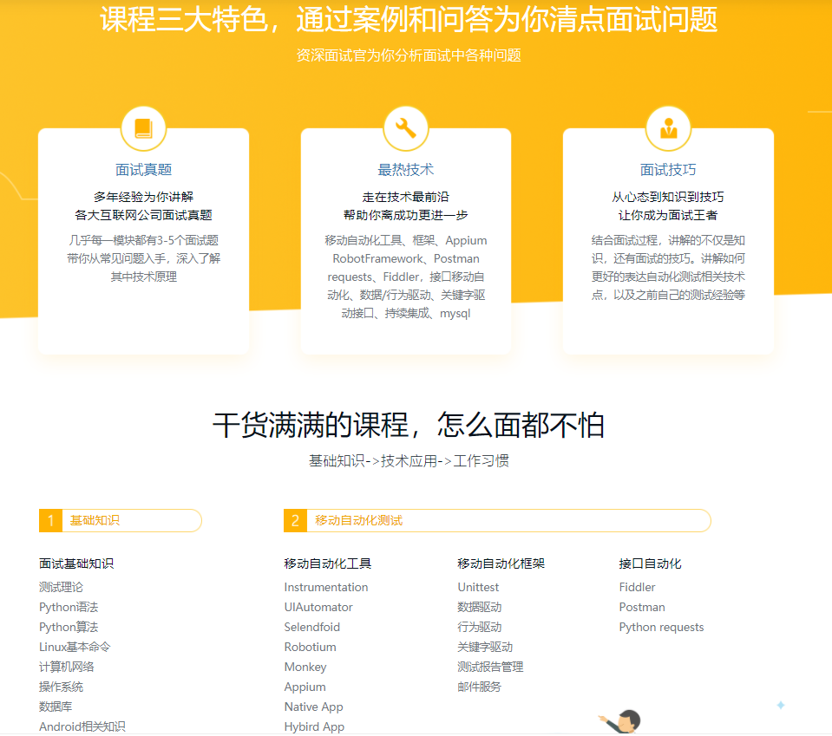Select the Appium item in the tools list
832x736 pixels.
305,687
